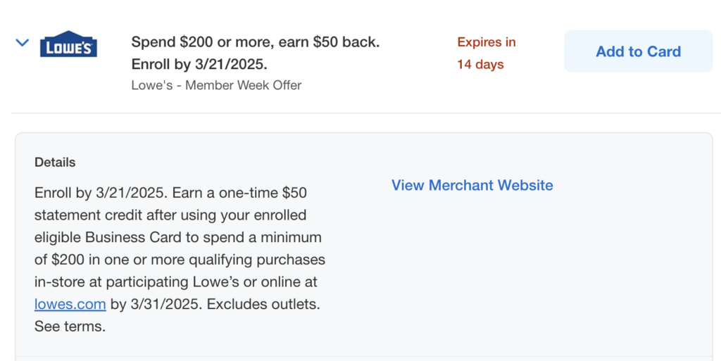721x361 pixels.
Task: Click "eligible Business Card to spend a minimum" line
Action: [x=177, y=237]
